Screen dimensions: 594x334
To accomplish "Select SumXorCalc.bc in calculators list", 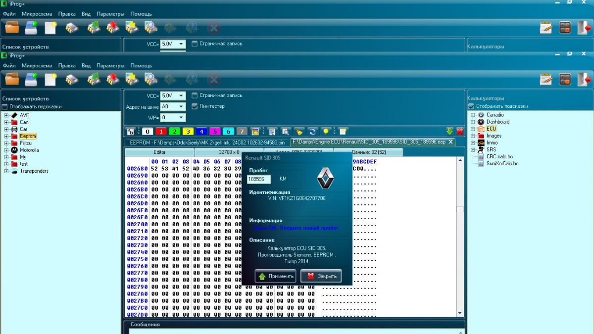I will tap(502, 163).
